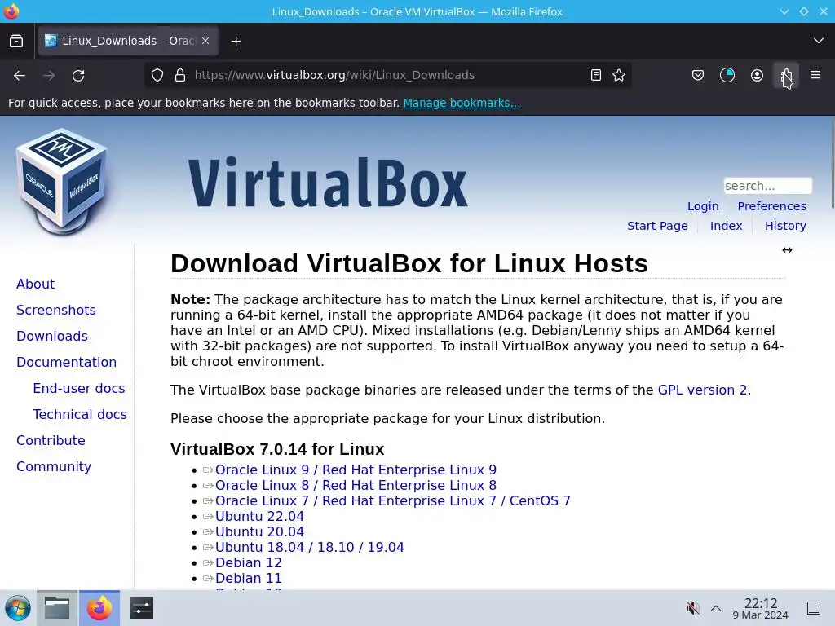Toggle reader view icon
The height and width of the screenshot is (626, 835).
pyautogui.click(x=596, y=76)
